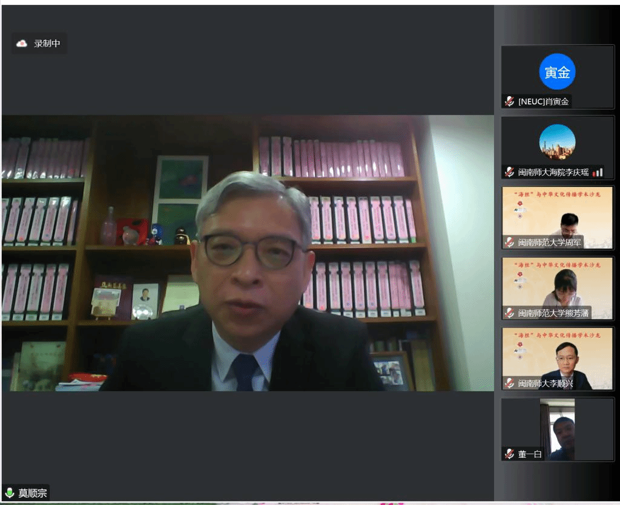Click network signal bars beside 李庆瑶

click(598, 172)
